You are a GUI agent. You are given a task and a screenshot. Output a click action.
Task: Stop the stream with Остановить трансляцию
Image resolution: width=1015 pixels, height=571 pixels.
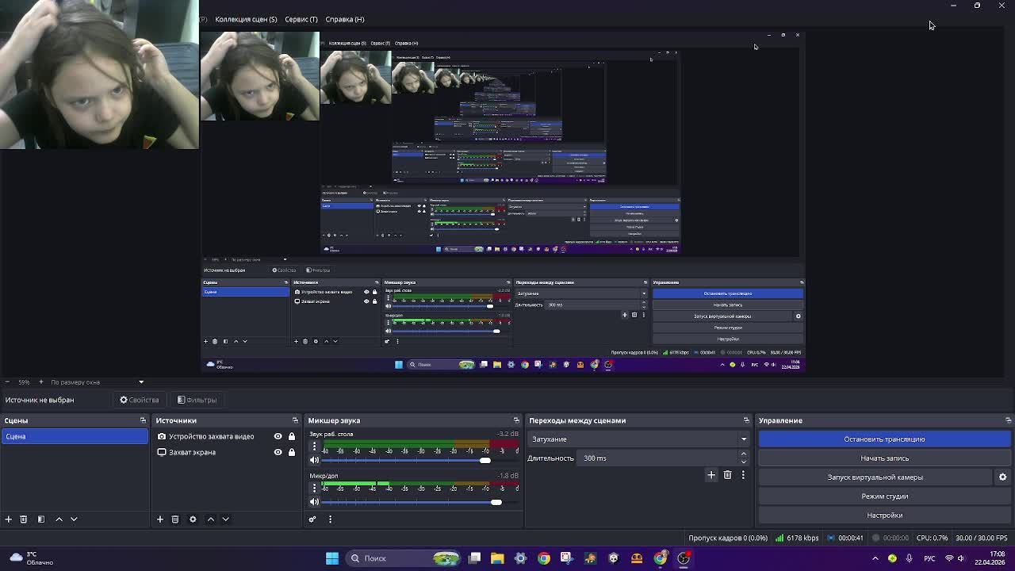coord(884,439)
